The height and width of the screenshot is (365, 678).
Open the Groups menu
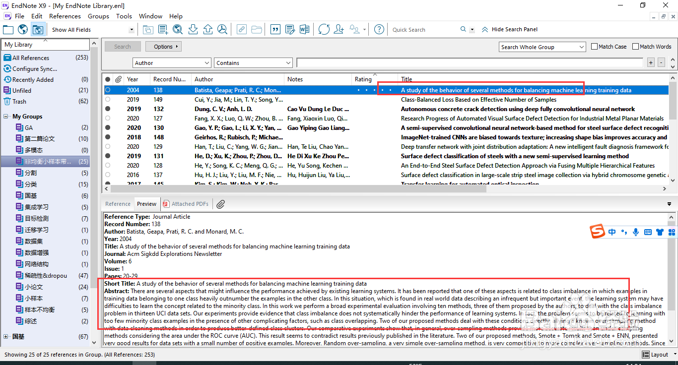tap(98, 16)
